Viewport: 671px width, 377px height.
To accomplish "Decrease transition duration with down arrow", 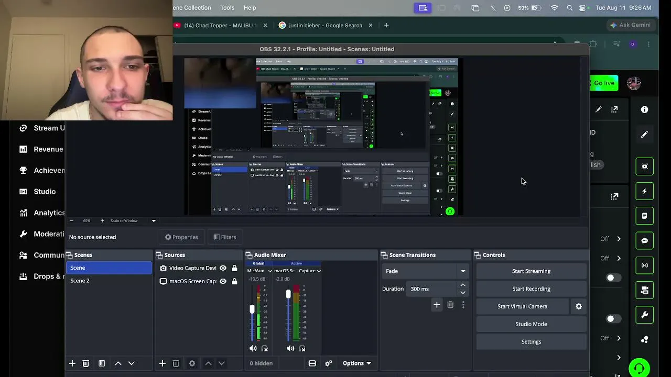I will pyautogui.click(x=463, y=293).
